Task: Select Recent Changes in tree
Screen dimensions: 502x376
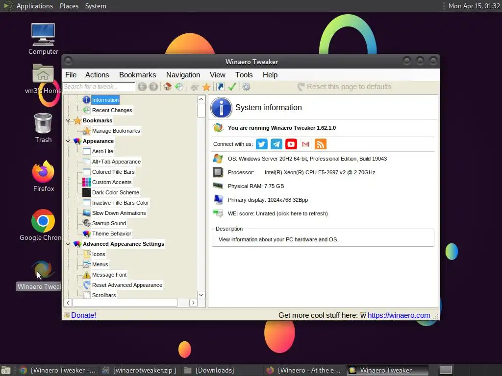Action: [x=112, y=110]
